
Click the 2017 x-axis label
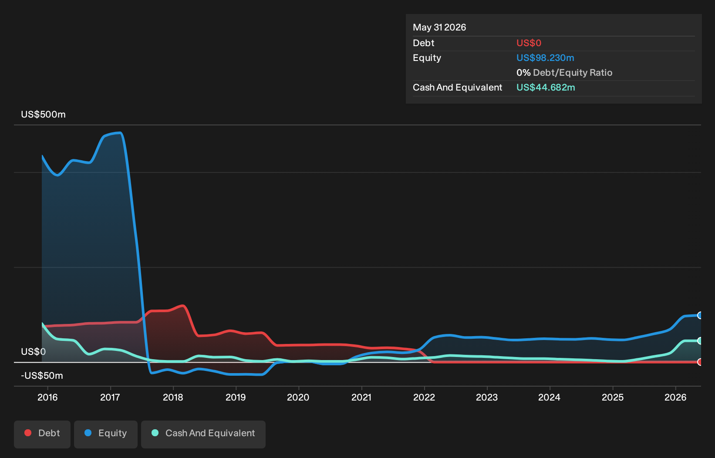(110, 397)
